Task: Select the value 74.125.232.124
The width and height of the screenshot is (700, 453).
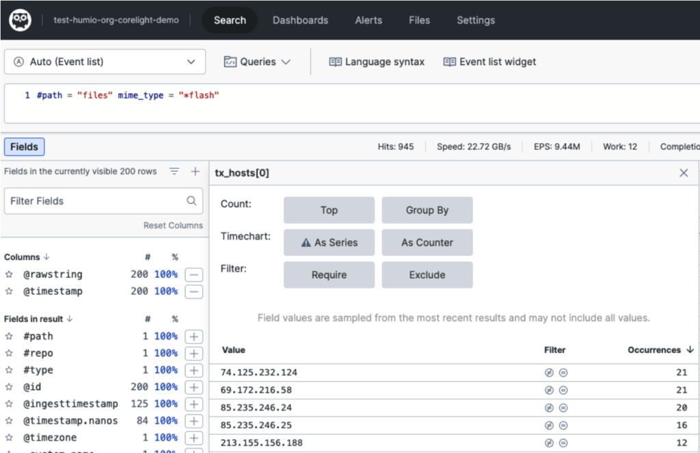Action: click(259, 372)
